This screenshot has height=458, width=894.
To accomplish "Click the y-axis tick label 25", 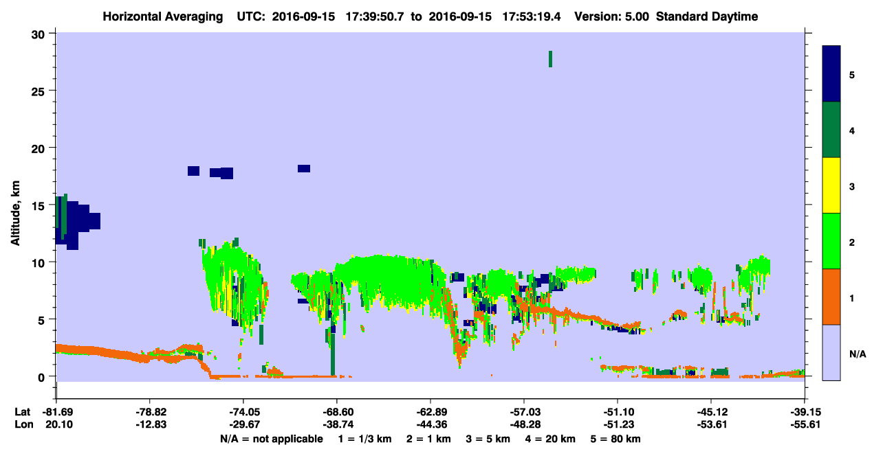I will point(40,91).
